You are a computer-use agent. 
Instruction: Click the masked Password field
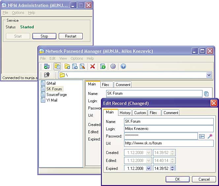[x=161, y=136]
